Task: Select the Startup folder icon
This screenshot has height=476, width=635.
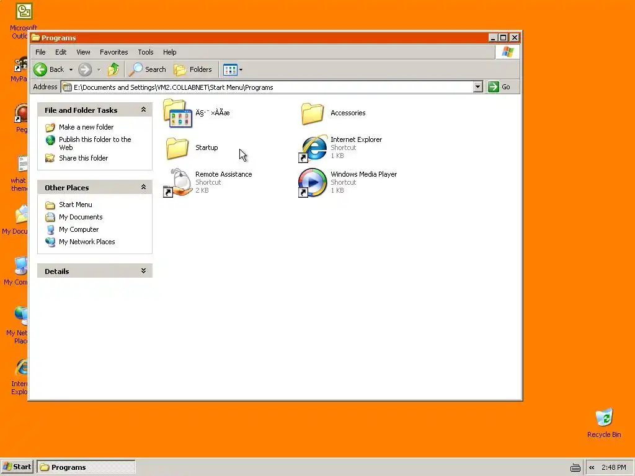Action: (x=177, y=148)
